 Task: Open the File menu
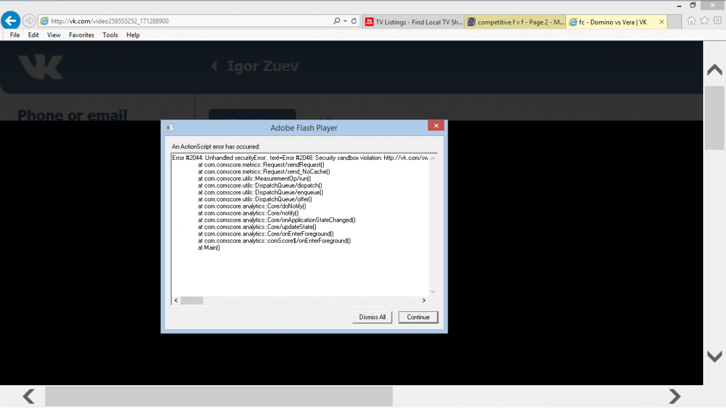pos(15,35)
